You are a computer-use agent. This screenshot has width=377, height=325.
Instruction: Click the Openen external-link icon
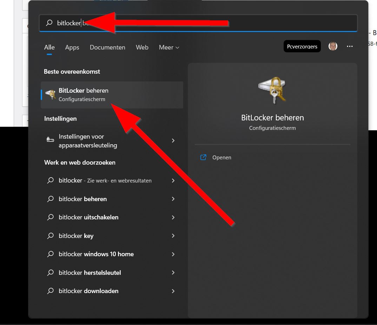click(203, 158)
